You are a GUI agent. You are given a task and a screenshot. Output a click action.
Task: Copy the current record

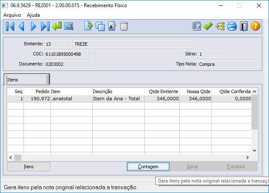pos(100,26)
